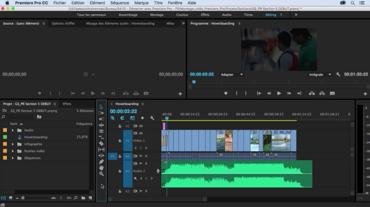Open the Séquence menu
Screen dimensions: 370x207
(x=119, y=3)
